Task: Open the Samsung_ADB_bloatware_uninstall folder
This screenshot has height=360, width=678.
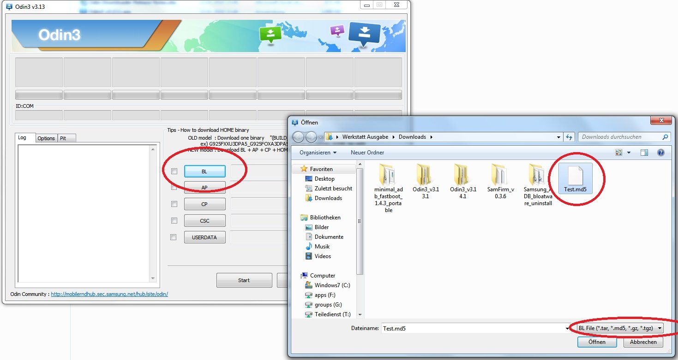Action: [x=538, y=184]
